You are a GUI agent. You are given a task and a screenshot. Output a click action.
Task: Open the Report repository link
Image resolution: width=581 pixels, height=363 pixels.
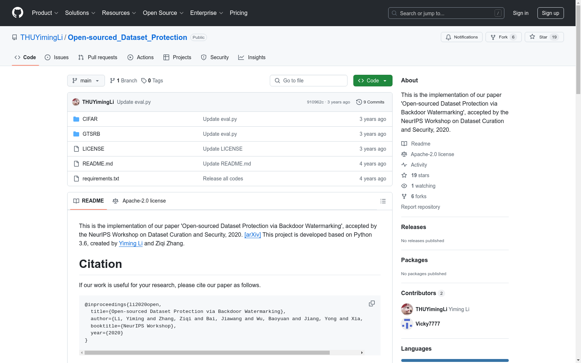click(x=420, y=207)
